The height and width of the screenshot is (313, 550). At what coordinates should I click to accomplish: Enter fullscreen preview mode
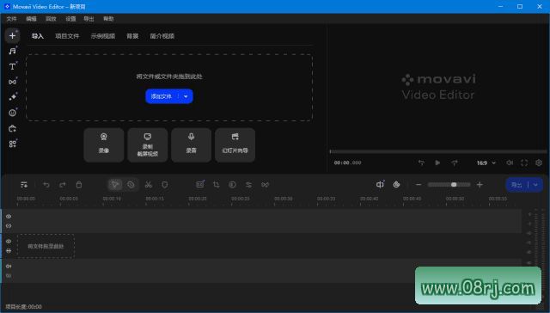[x=524, y=163]
